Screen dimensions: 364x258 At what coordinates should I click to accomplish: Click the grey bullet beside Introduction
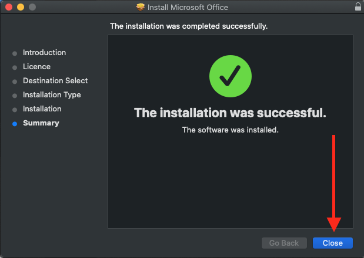[15, 53]
